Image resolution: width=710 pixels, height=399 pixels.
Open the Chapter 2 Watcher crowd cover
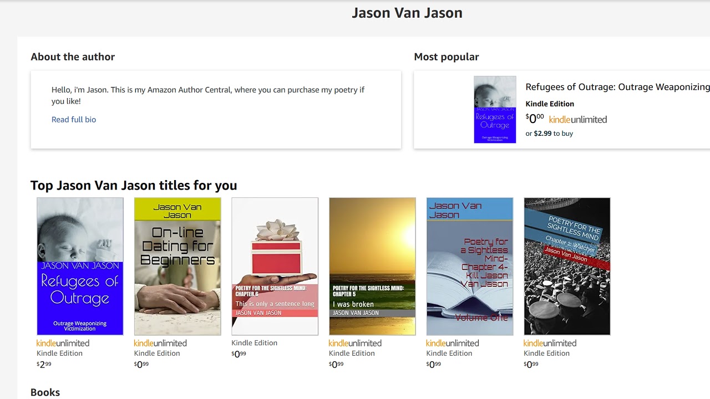567,266
